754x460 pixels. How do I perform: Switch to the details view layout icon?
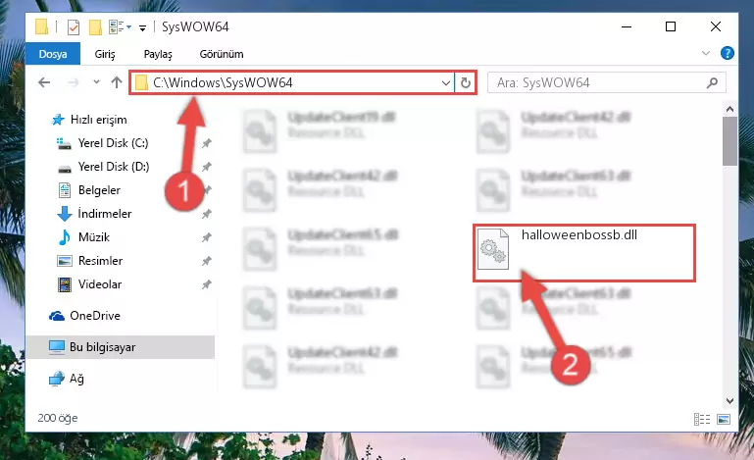pos(702,419)
